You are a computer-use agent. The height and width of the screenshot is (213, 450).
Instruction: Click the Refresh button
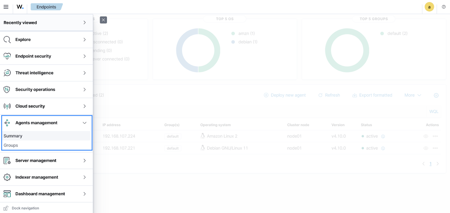click(329, 95)
